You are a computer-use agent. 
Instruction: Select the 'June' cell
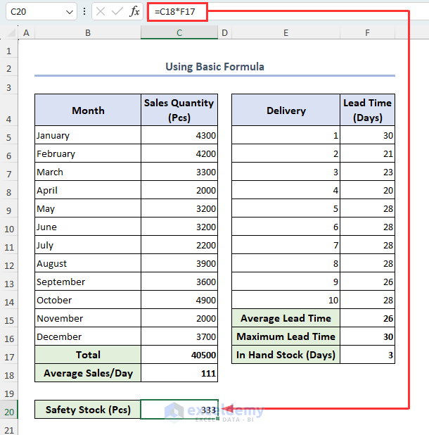[88, 227]
